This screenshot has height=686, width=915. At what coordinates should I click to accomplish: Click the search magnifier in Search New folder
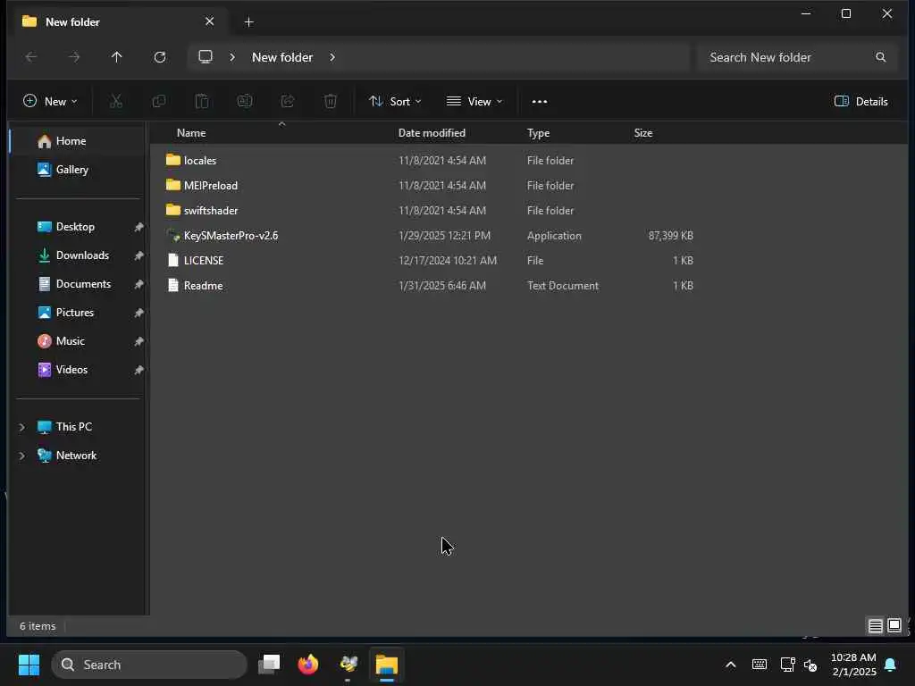[880, 57]
